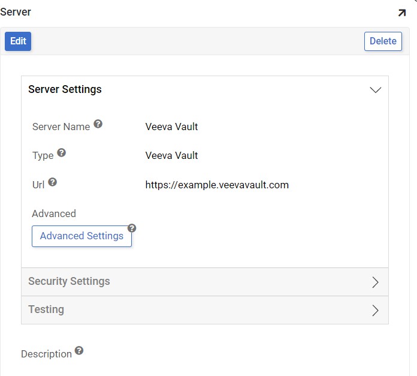Show help for the Type field

pyautogui.click(x=61, y=153)
